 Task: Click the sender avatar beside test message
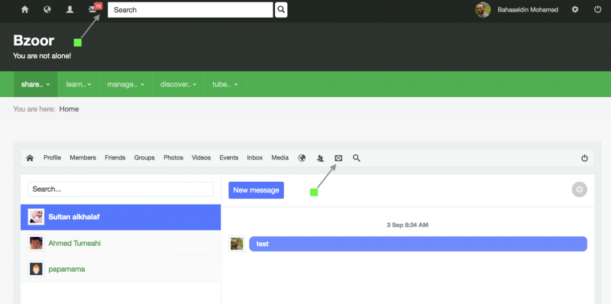(237, 244)
